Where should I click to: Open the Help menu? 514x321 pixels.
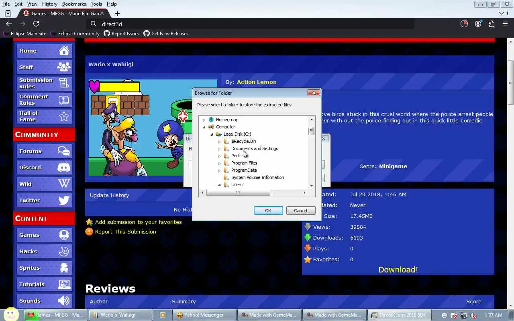point(112,4)
